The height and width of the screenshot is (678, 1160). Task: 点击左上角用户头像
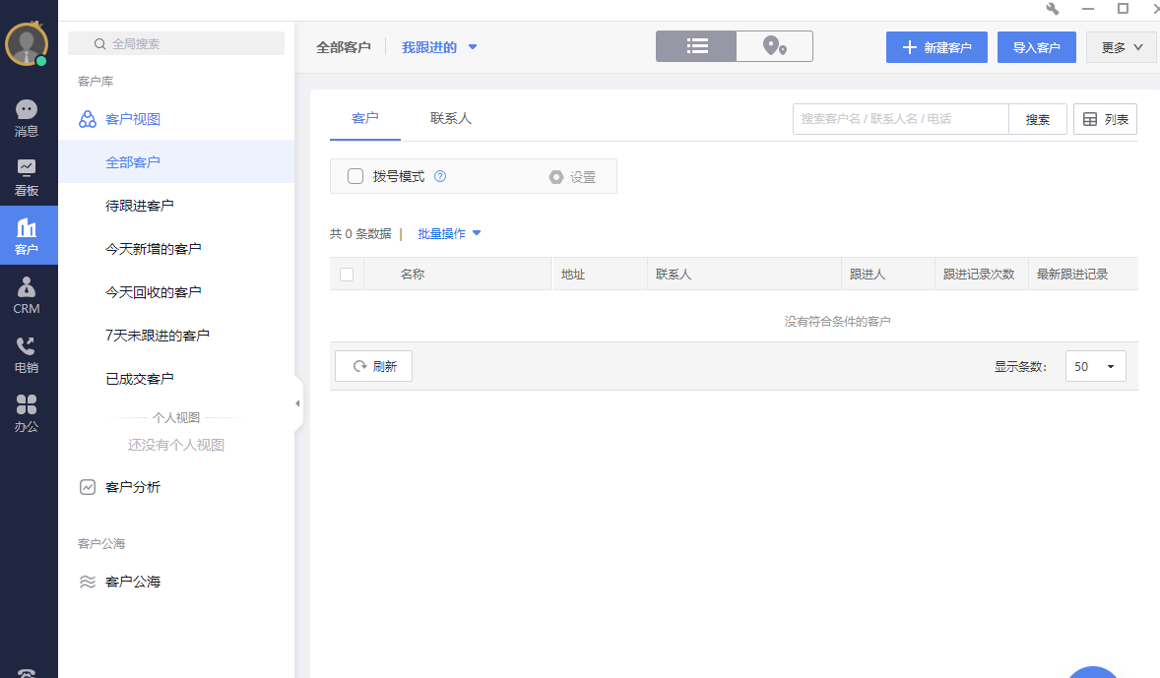(28, 43)
